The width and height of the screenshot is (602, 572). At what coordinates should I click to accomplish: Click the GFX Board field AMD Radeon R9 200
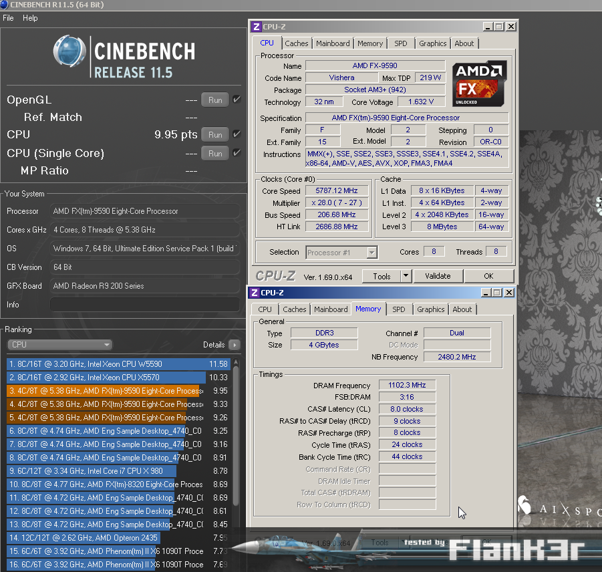(145, 286)
